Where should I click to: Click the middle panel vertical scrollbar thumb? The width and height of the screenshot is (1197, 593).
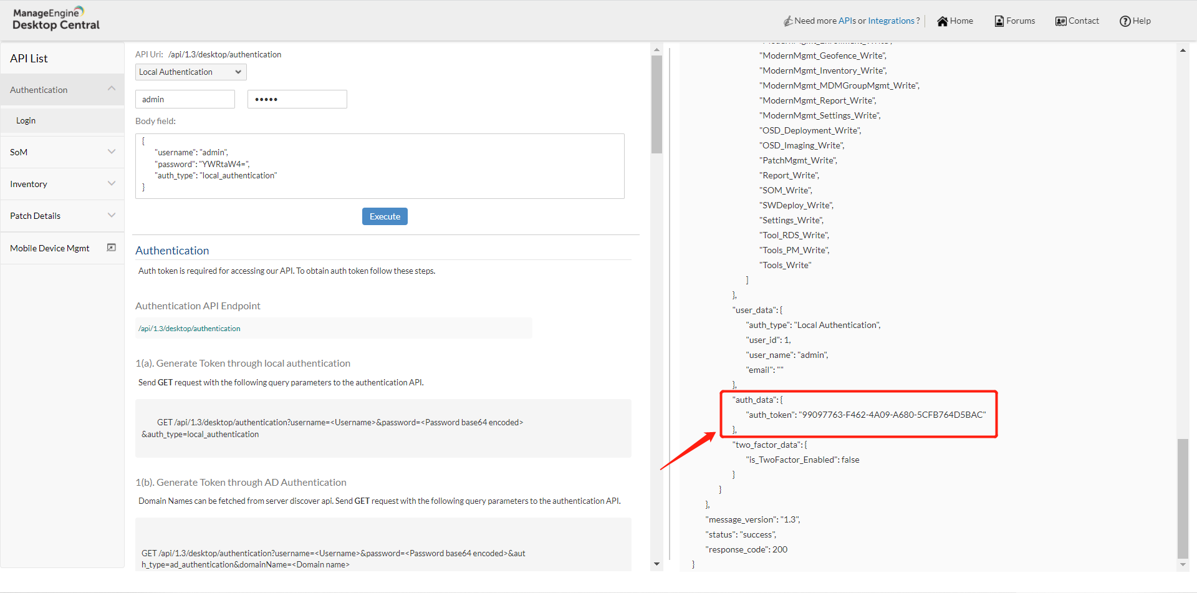tap(656, 104)
